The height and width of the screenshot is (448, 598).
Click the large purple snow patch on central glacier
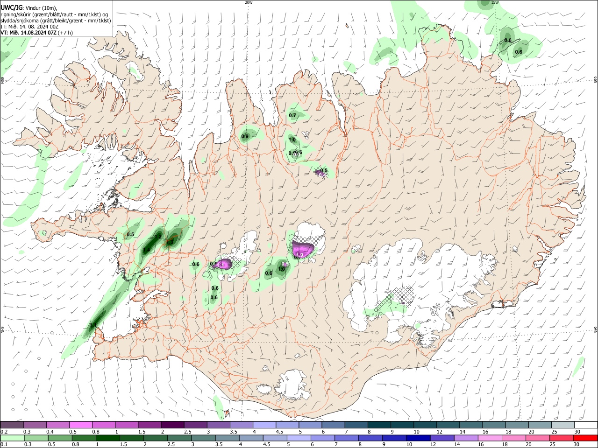pyautogui.click(x=302, y=249)
